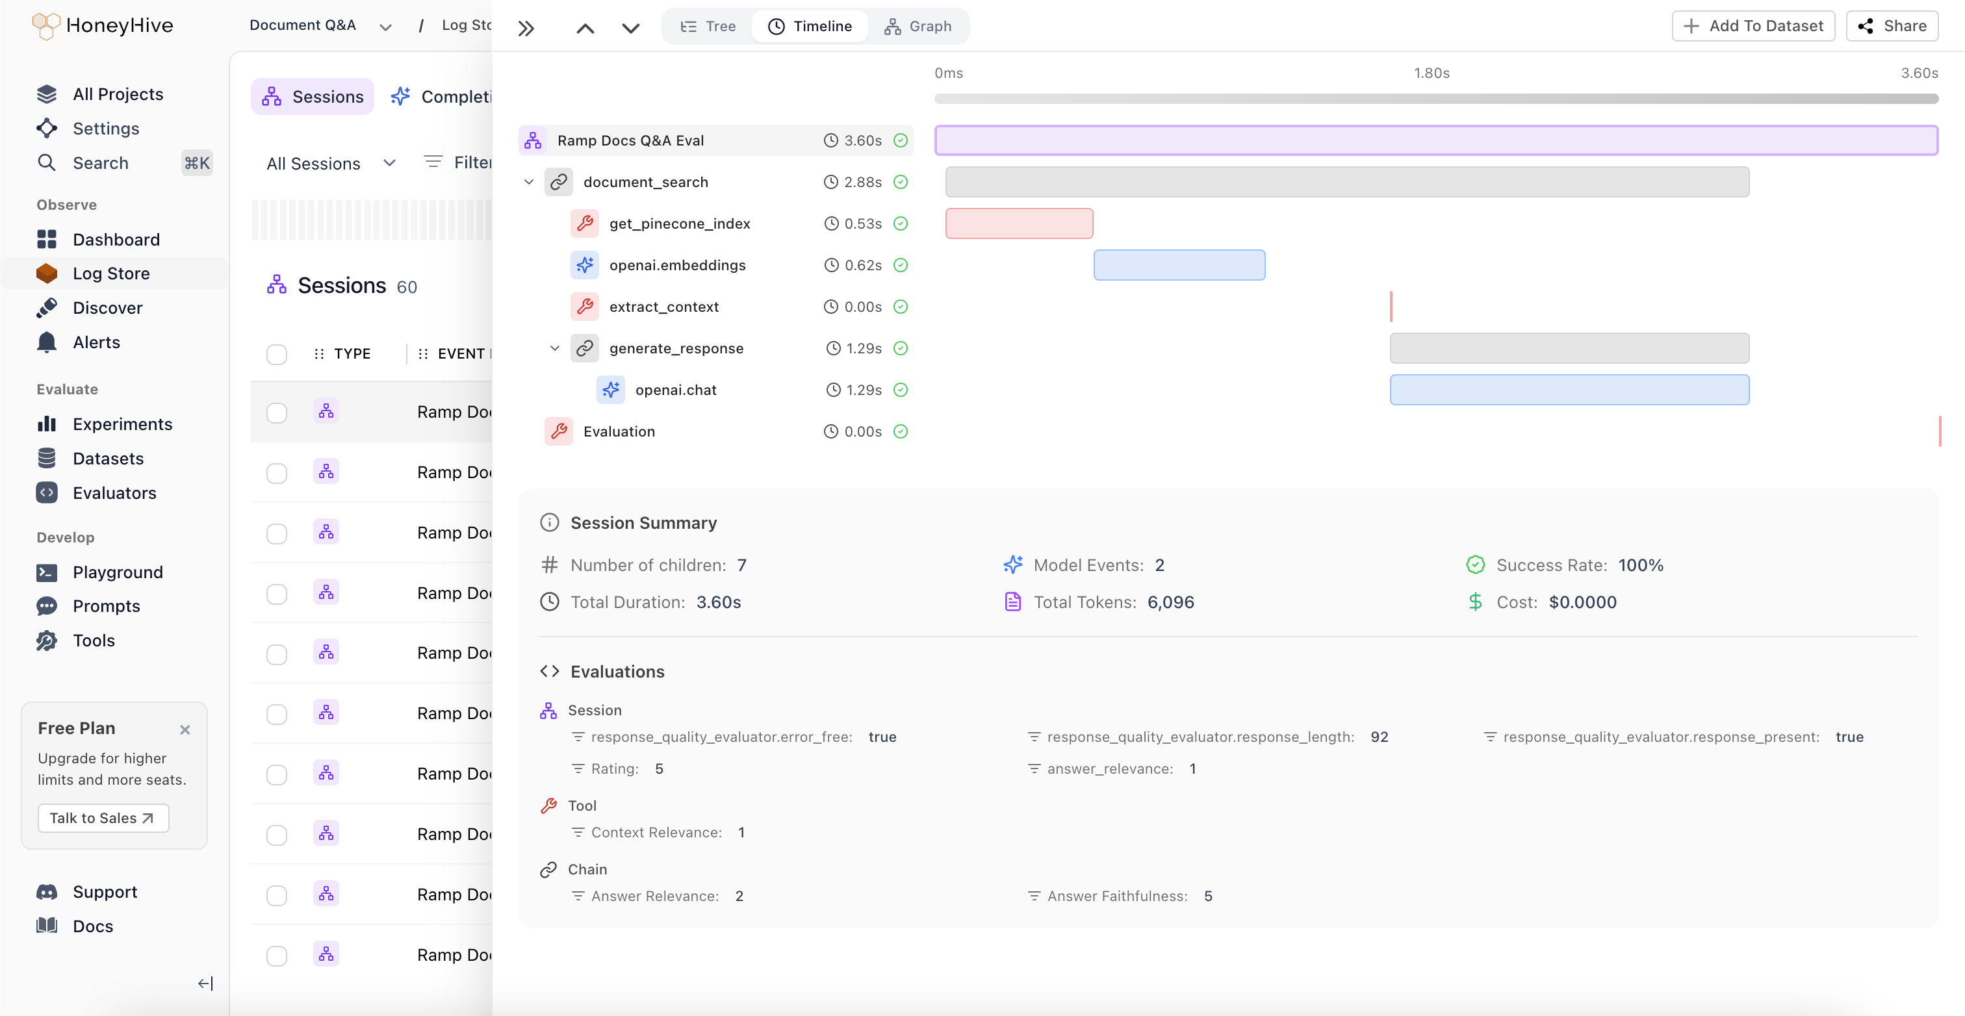Switch to the Graph view tab

click(x=918, y=27)
